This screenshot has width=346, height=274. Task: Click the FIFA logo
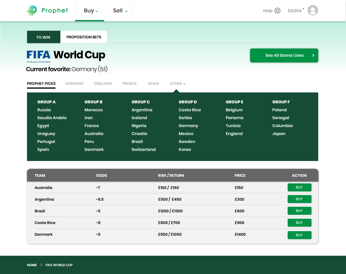point(39,56)
